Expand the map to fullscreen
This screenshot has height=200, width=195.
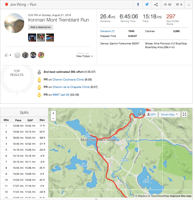[185, 114]
